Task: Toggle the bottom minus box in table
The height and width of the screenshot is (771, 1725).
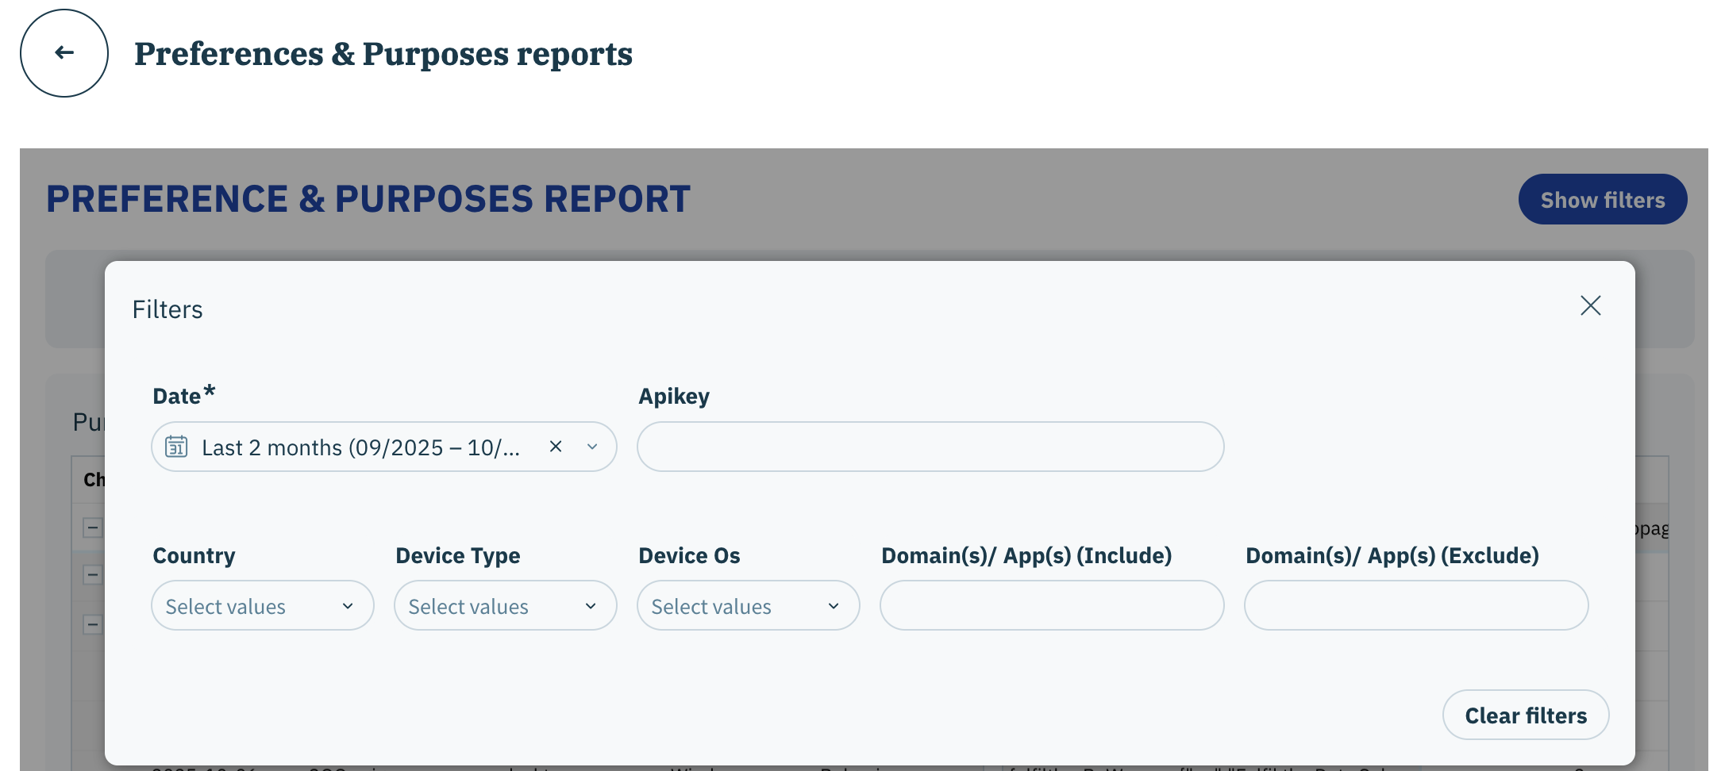Action: (x=93, y=624)
